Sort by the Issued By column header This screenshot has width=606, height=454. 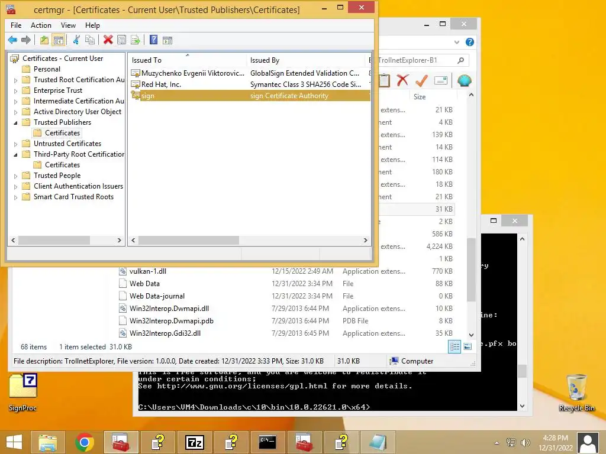pyautogui.click(x=306, y=60)
